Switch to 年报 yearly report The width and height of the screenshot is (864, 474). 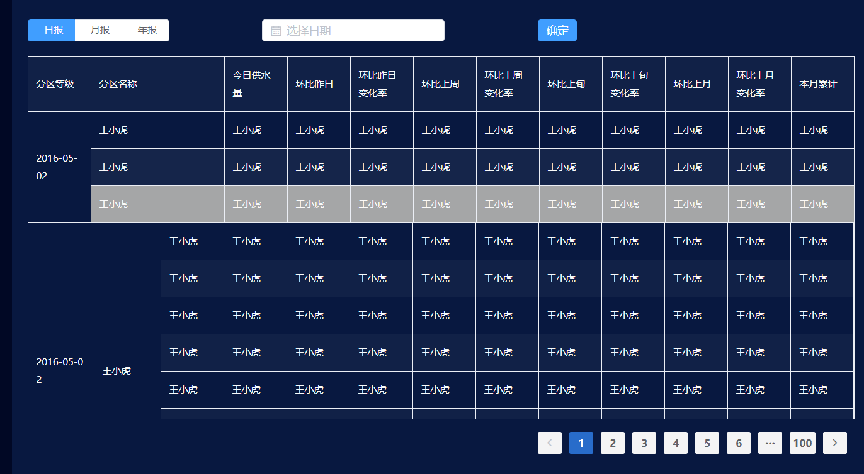point(146,30)
